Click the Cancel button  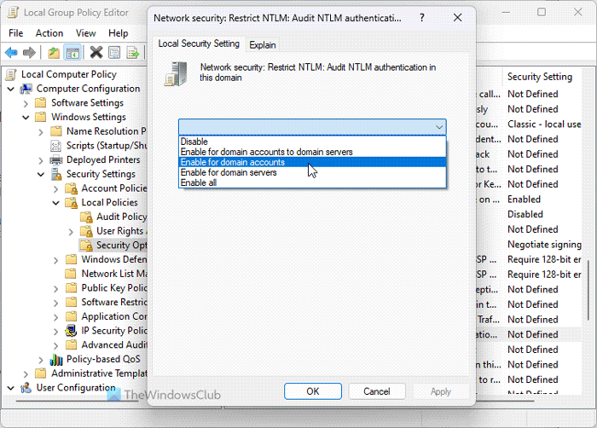376,391
